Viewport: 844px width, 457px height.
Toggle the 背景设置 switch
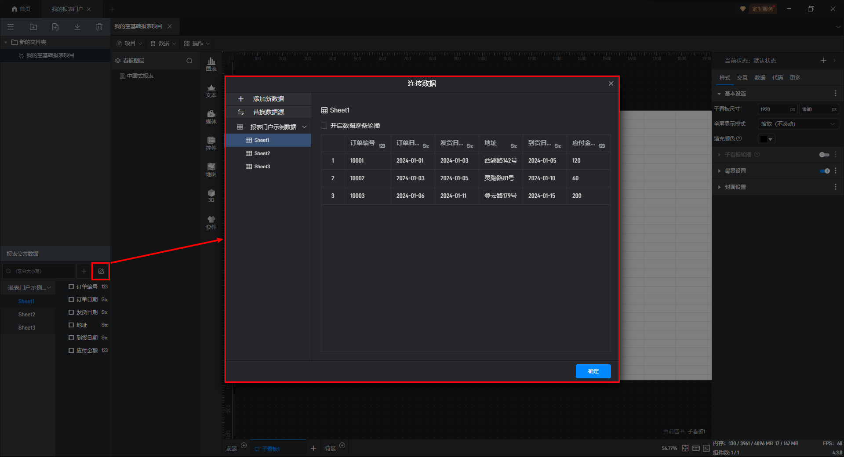click(x=824, y=171)
